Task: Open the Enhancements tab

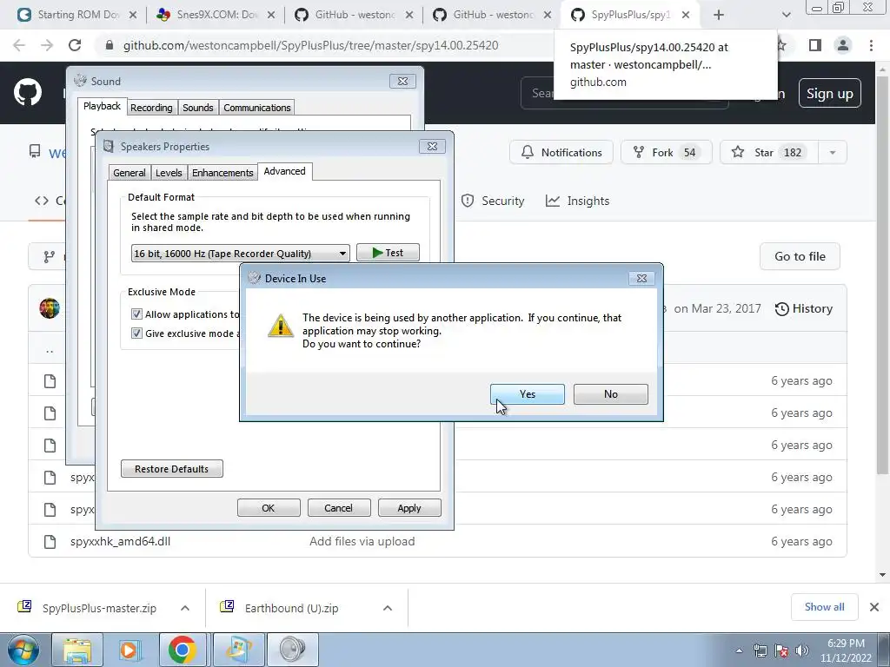Action: 222,173
